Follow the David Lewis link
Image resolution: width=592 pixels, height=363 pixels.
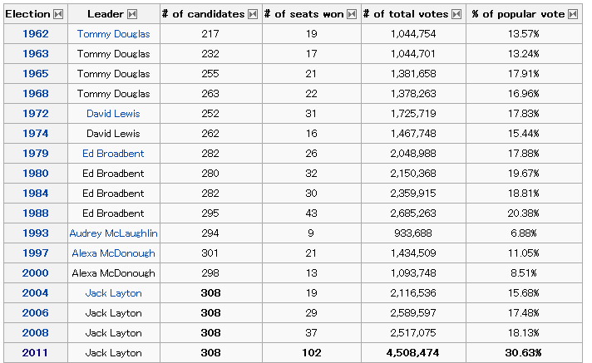(113, 114)
